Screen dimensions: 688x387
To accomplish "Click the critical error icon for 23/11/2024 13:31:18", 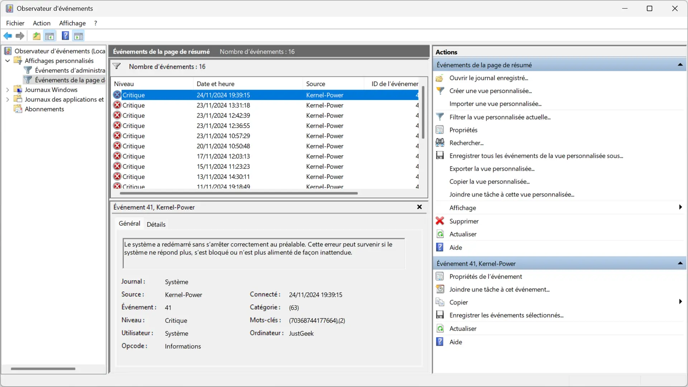I will pyautogui.click(x=117, y=105).
